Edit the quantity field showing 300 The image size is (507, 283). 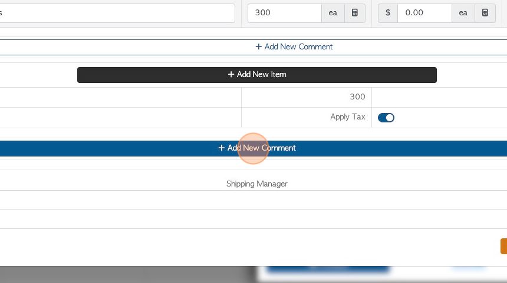(285, 13)
